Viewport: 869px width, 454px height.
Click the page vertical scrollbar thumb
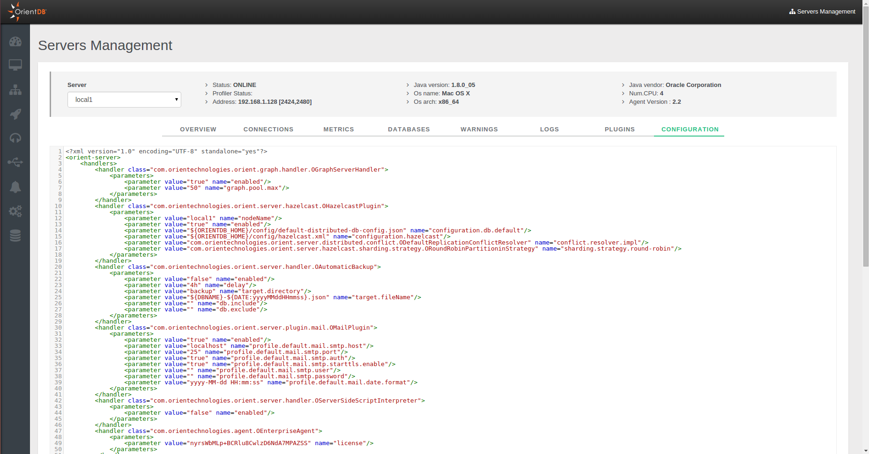(x=866, y=137)
